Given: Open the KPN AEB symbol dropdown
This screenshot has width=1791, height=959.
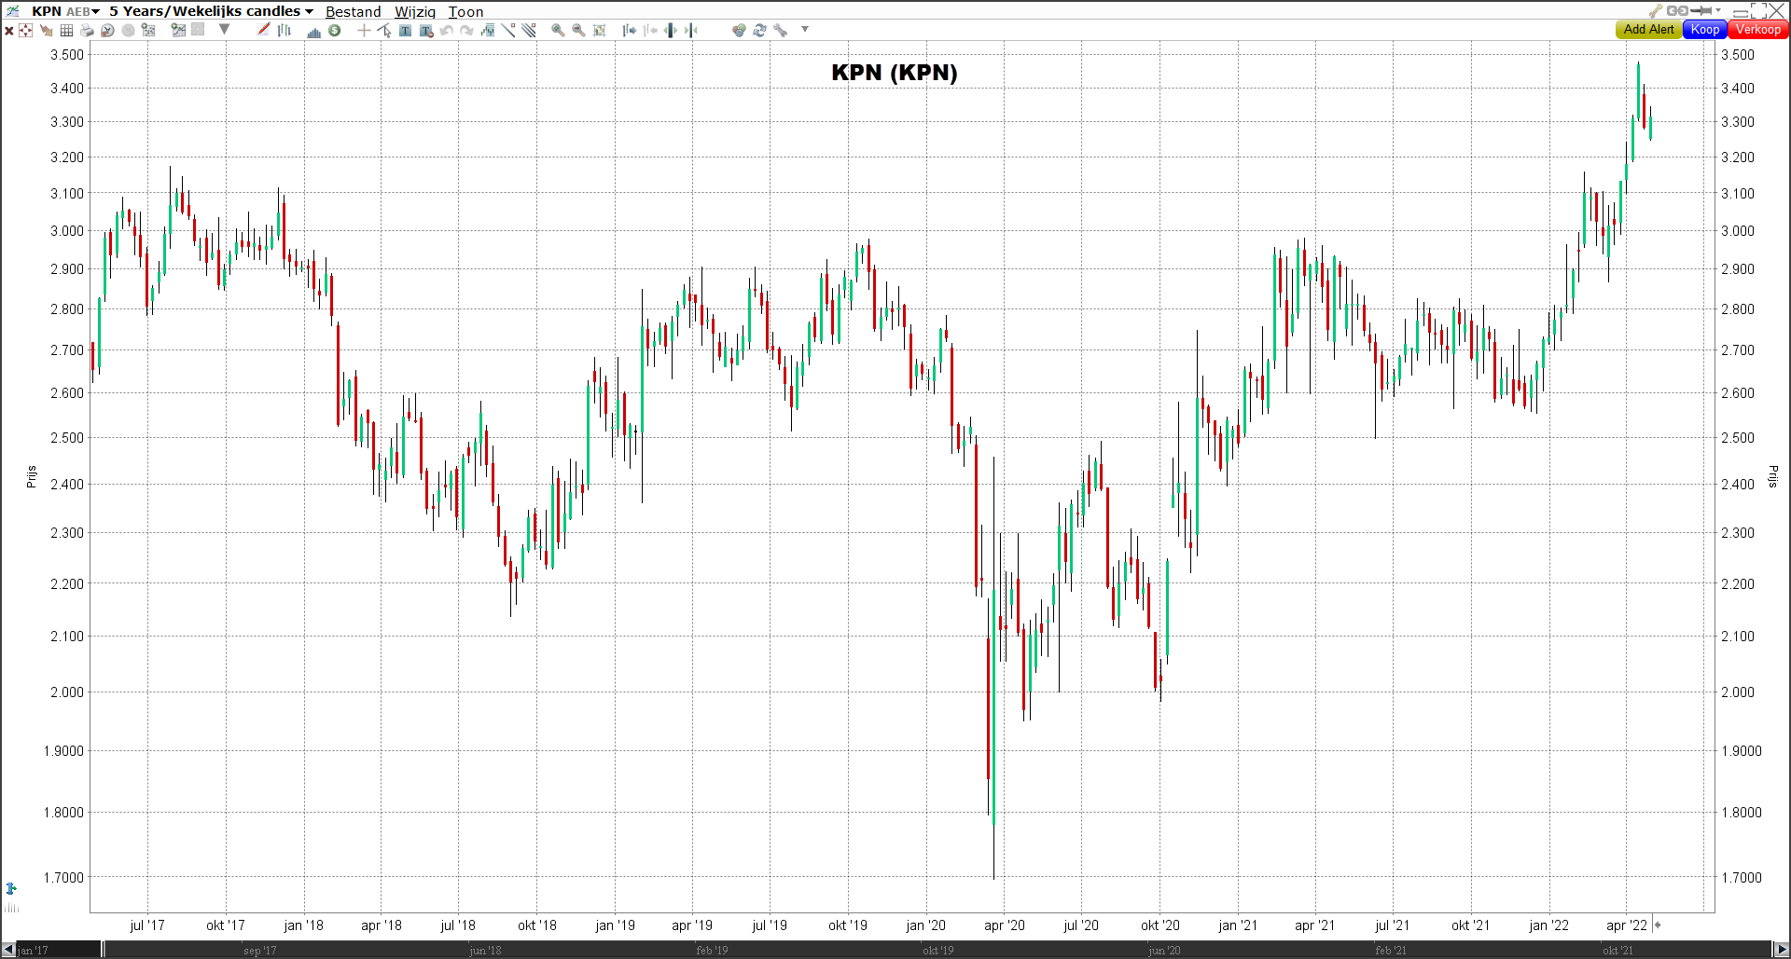Looking at the screenshot, I should coord(65,11).
